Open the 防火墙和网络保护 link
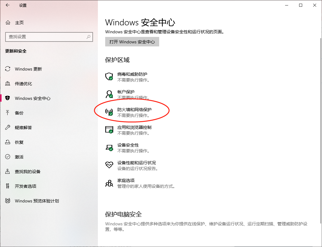 pyautogui.click(x=134, y=110)
